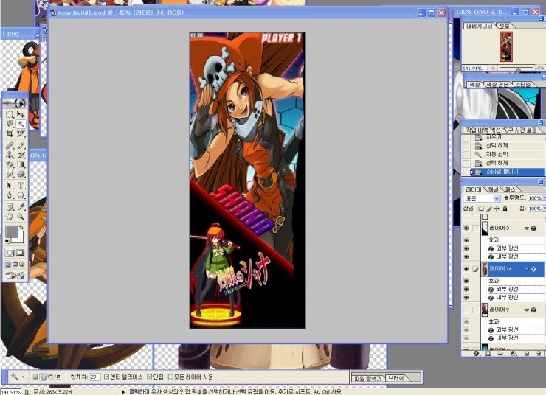Viewport: 546px width, 395px height.
Task: Open the blend mode dropdown 표준
Action: tap(481, 198)
